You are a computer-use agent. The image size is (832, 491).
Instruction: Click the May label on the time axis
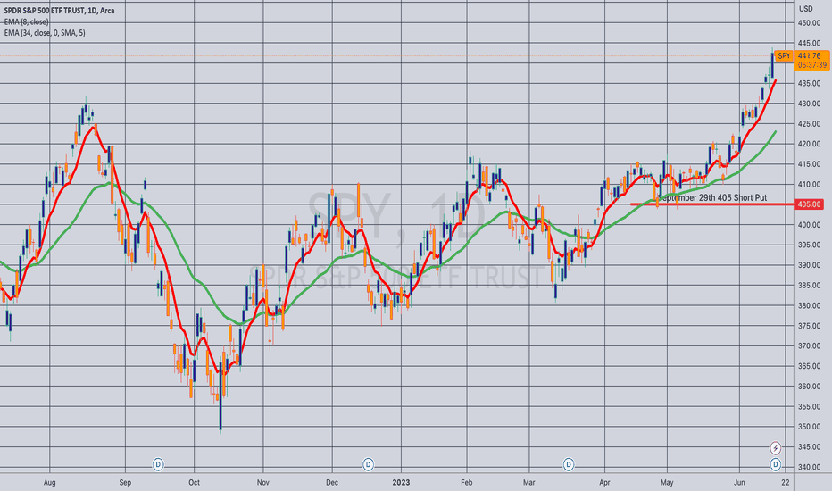coord(667,482)
